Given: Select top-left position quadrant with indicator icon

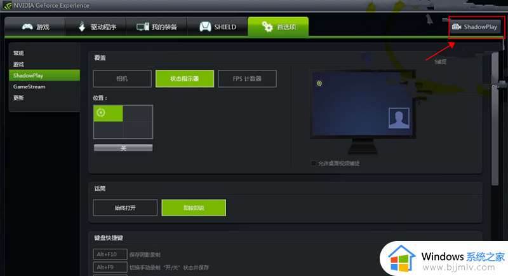Looking at the screenshot, I should tap(108, 113).
